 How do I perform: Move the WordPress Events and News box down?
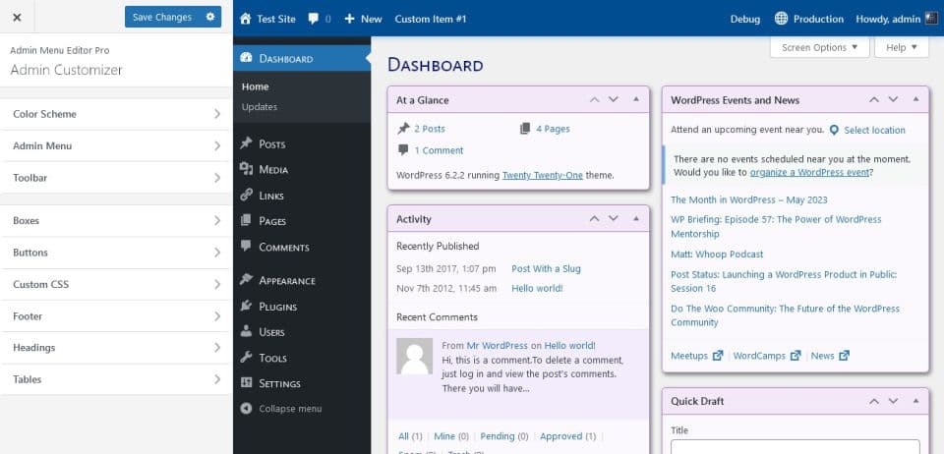(894, 100)
